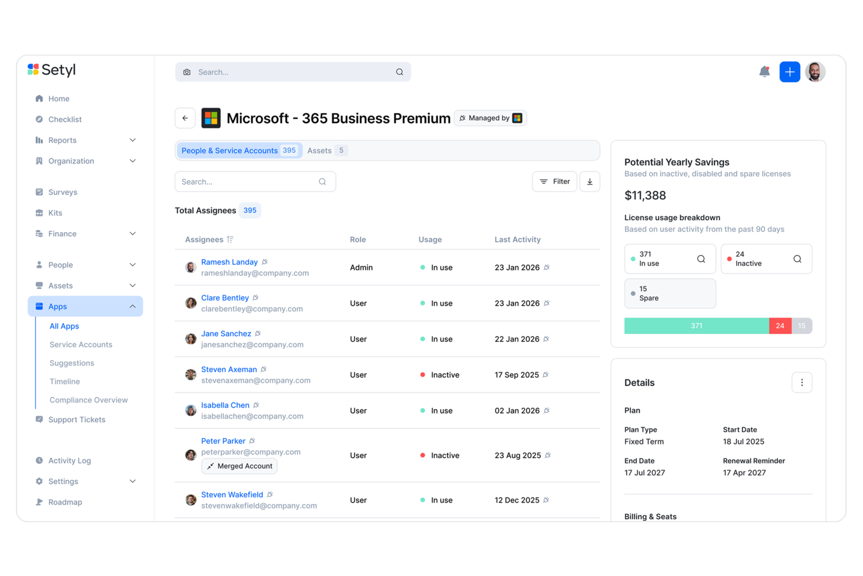The image size is (863, 576).
Task: Select the People & Service Accounts tab
Action: click(239, 150)
